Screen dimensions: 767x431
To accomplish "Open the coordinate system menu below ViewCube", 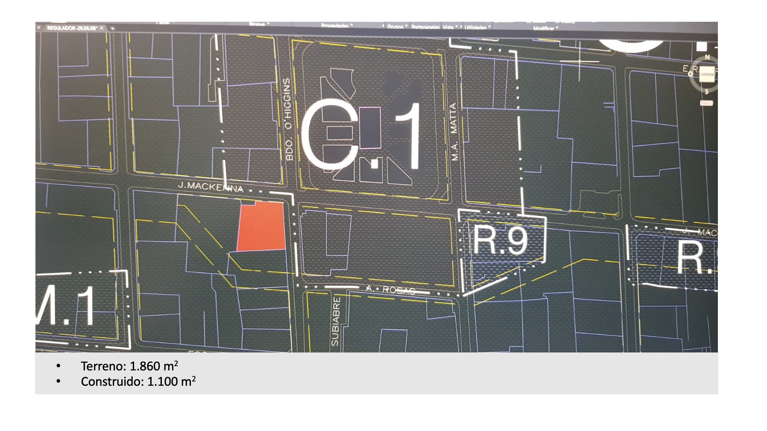I will coord(706,103).
